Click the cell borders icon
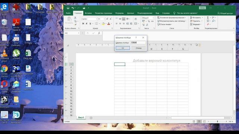239x134 pixels. coord(97,23)
